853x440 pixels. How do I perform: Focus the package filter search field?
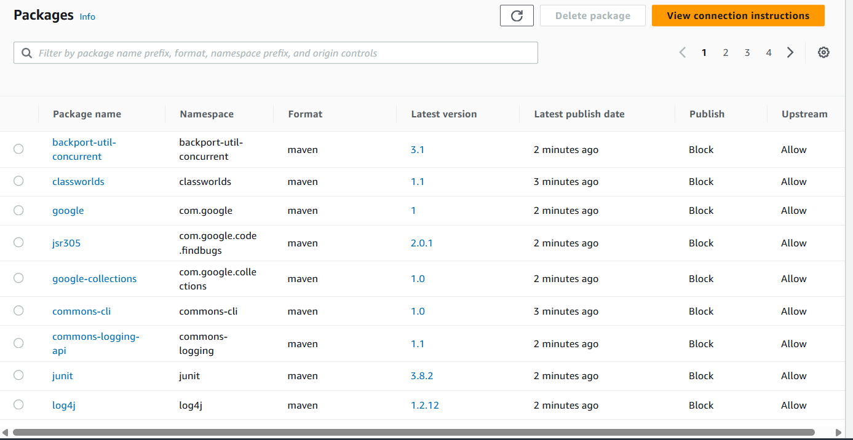[276, 53]
